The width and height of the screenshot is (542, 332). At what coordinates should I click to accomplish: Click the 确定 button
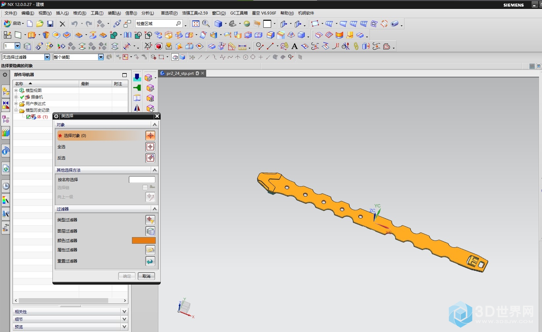[127, 276]
